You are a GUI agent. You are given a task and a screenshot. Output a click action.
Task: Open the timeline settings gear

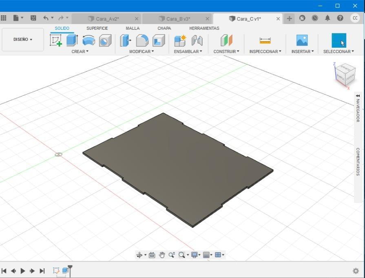(x=356, y=271)
